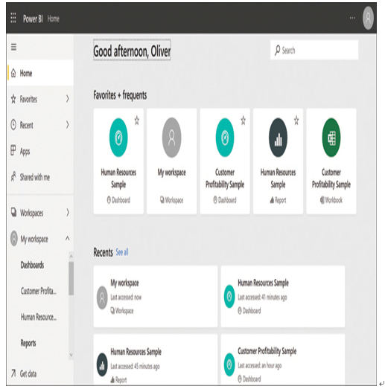Viewport: 385px width, 392px height.
Task: Open Recent in the nav pane
Action: pos(40,125)
